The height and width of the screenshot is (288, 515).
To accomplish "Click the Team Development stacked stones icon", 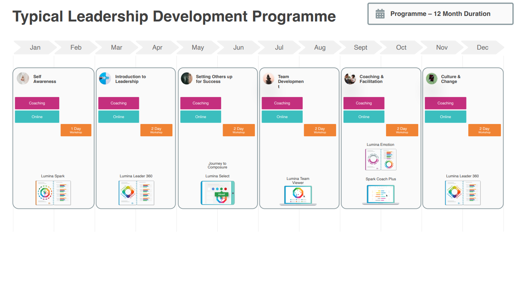I will click(269, 78).
